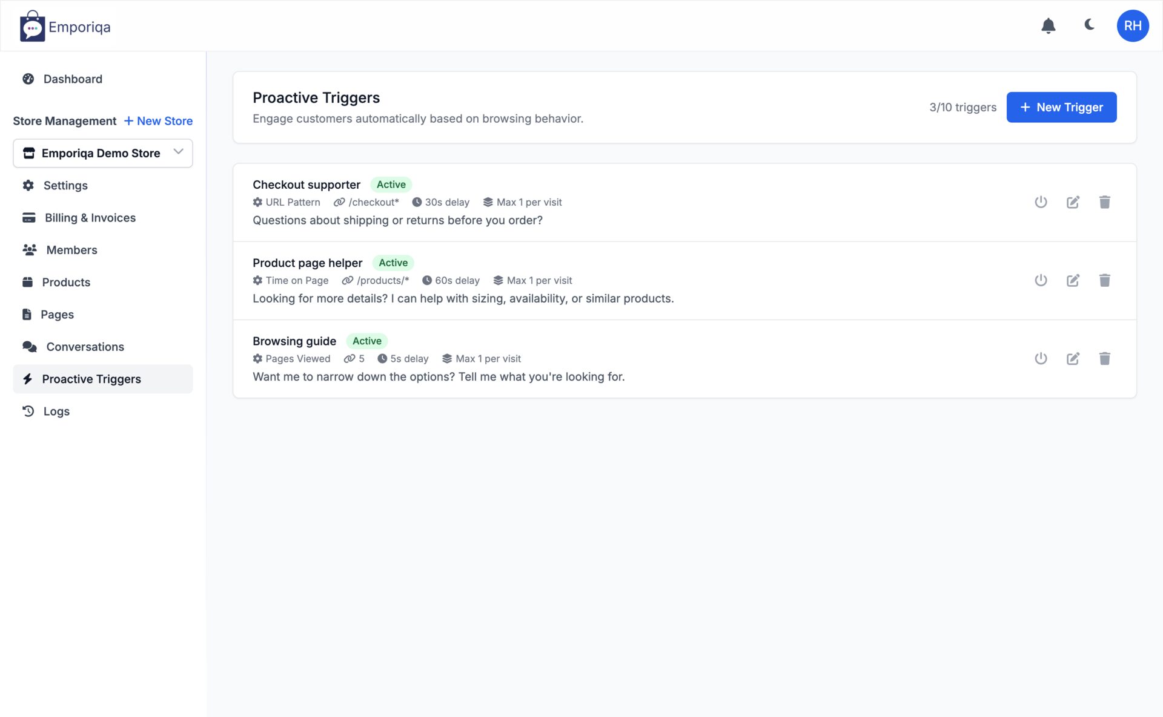Delete the Product page helper trigger
The image size is (1163, 717).
tap(1104, 280)
